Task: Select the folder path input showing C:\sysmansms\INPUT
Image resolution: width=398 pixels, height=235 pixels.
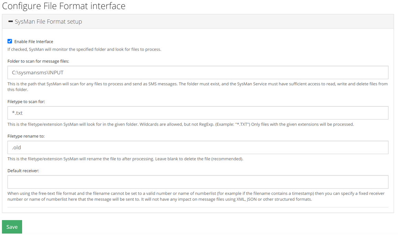Action: pos(198,72)
